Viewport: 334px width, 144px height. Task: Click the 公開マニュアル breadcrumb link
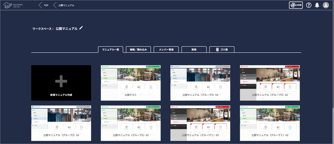66,5
